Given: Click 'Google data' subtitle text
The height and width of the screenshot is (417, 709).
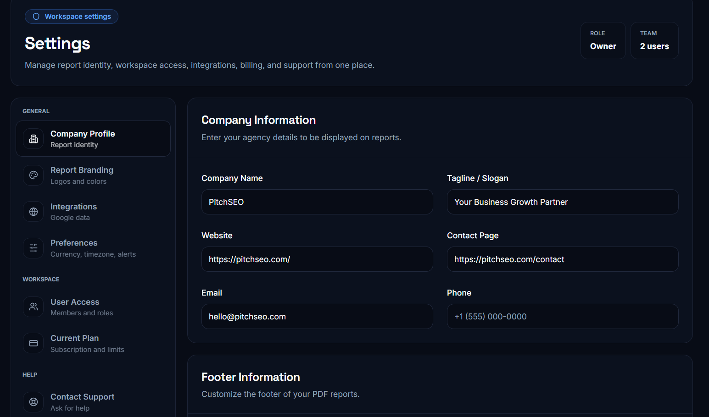Looking at the screenshot, I should coord(70,218).
